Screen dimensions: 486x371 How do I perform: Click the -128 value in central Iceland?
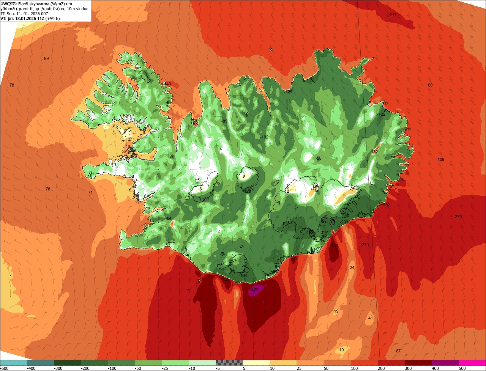pyautogui.click(x=247, y=192)
